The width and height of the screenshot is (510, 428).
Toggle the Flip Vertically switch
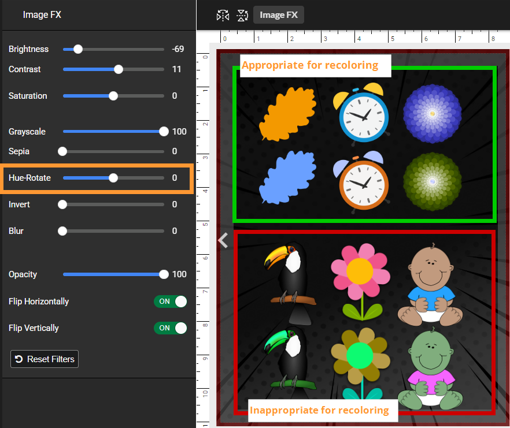tap(171, 328)
